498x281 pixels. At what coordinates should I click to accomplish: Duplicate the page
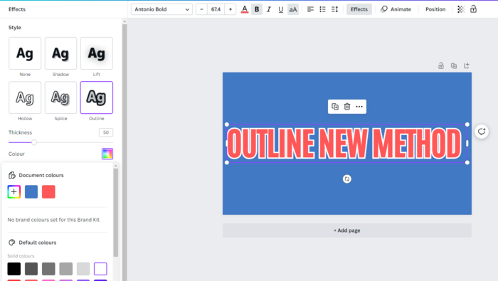(x=454, y=65)
